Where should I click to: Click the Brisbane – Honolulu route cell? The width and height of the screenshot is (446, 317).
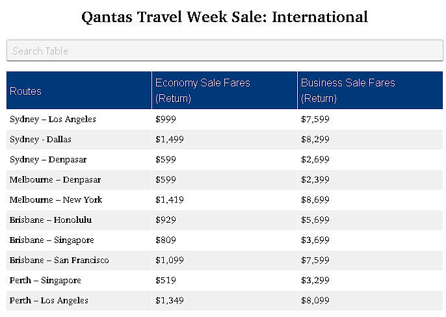(x=79, y=220)
